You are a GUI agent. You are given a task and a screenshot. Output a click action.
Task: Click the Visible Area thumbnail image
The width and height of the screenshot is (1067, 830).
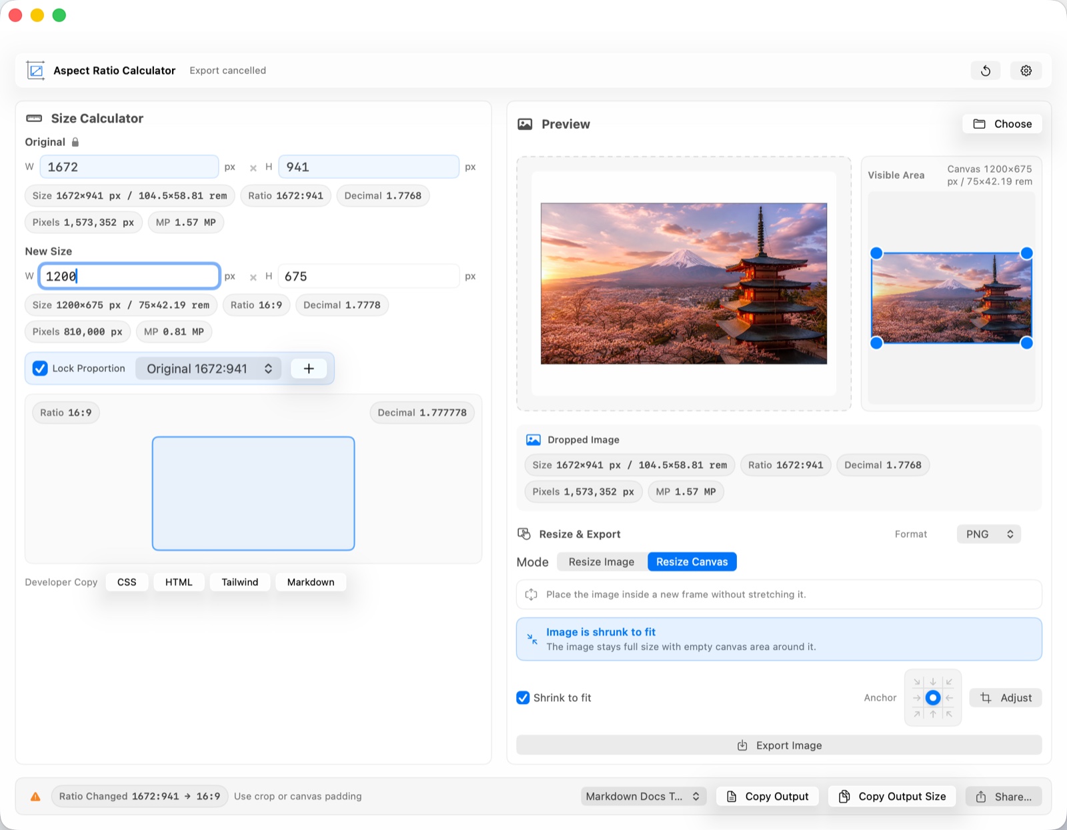(952, 298)
